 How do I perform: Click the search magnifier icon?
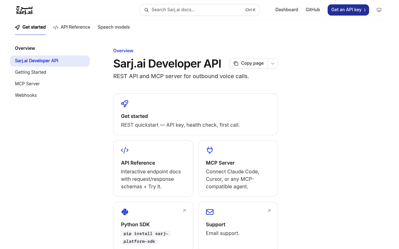point(146,10)
